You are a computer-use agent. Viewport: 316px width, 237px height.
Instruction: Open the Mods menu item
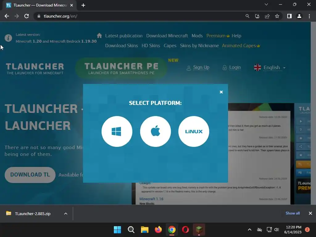[x=197, y=36]
